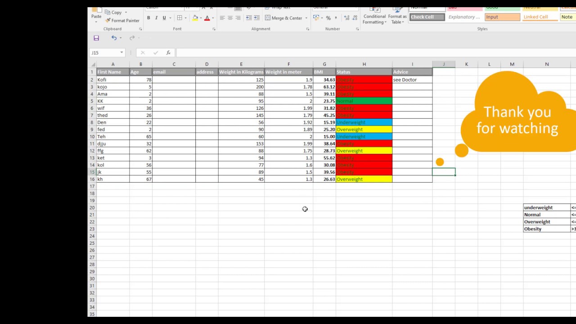Image resolution: width=576 pixels, height=324 pixels.
Task: Center-align the cell text
Action: click(230, 18)
